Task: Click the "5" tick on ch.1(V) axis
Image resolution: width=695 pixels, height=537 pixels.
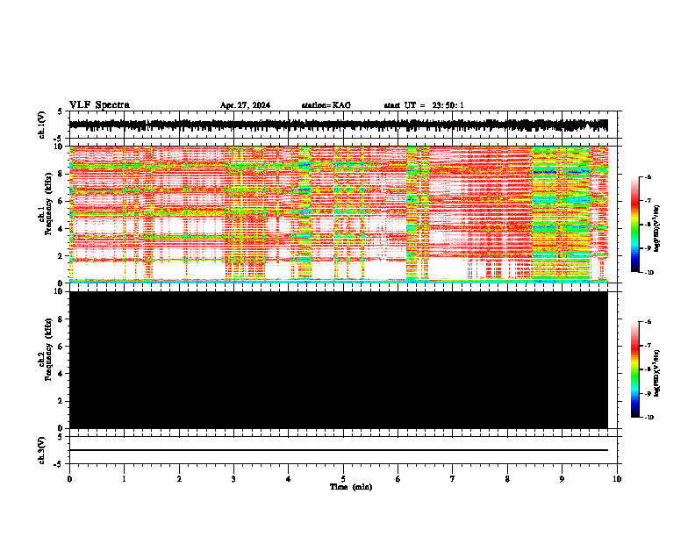Action: (61, 112)
